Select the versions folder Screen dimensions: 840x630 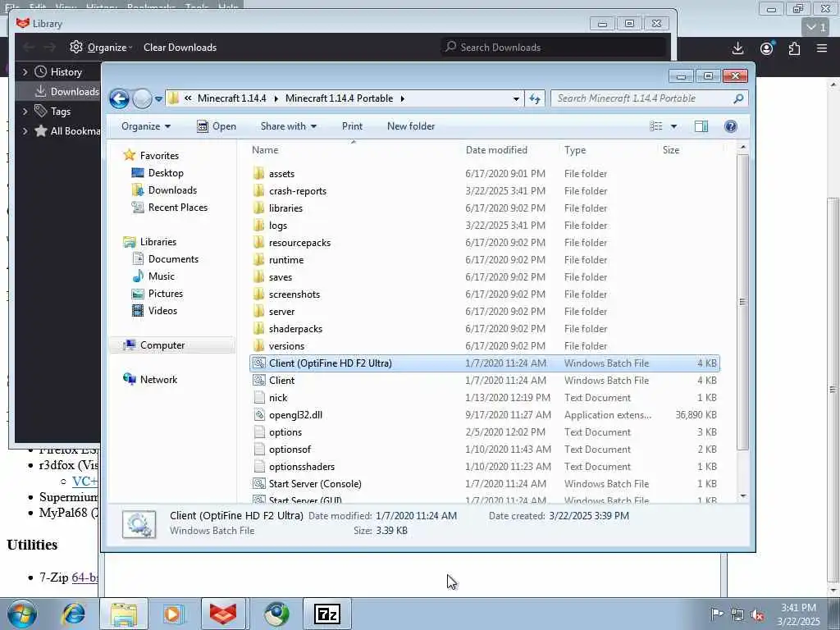(286, 346)
